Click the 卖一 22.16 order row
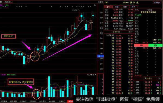 (148, 43)
